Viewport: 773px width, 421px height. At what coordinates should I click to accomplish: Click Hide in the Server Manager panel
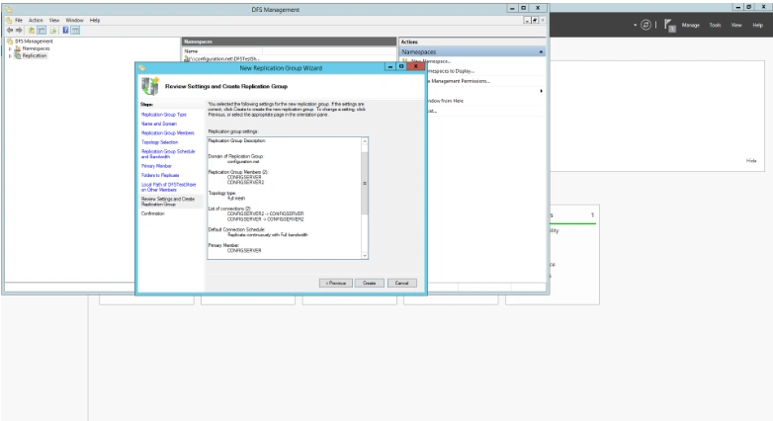point(751,161)
